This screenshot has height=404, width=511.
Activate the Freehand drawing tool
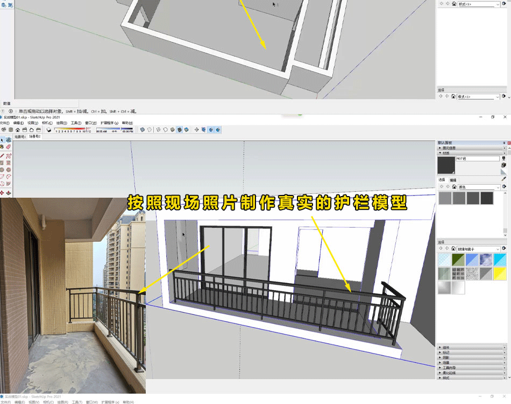[x=9, y=155]
